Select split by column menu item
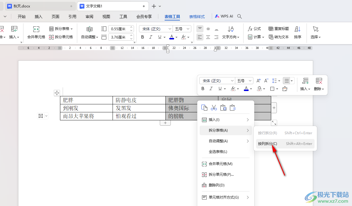 pyautogui.click(x=267, y=144)
